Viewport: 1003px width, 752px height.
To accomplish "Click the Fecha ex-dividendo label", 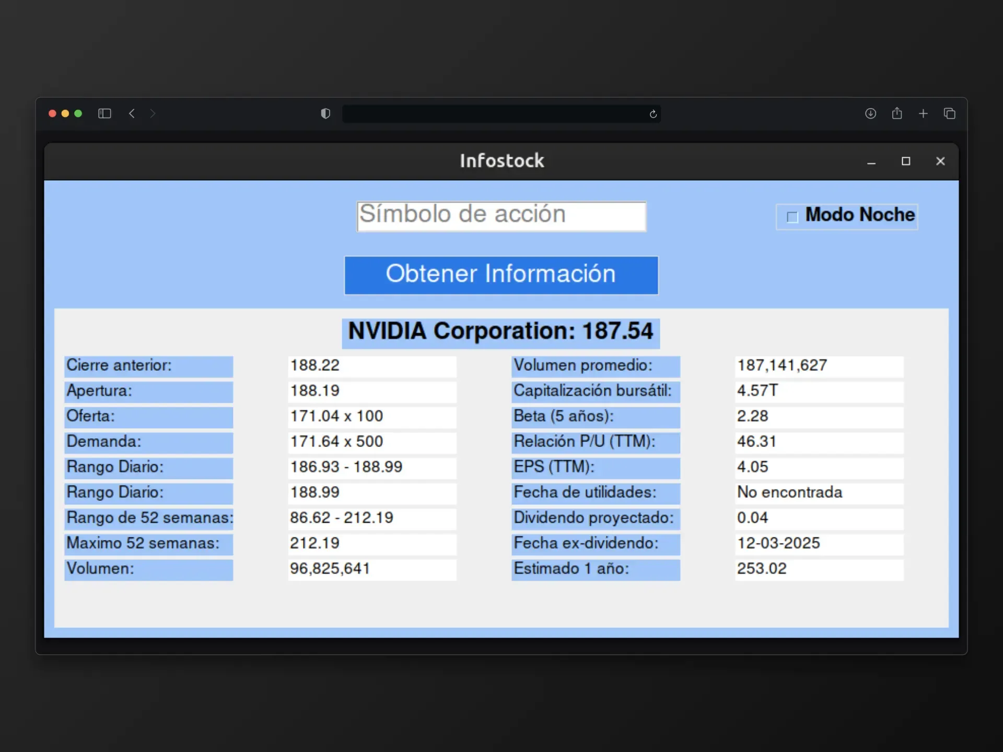I will point(596,544).
